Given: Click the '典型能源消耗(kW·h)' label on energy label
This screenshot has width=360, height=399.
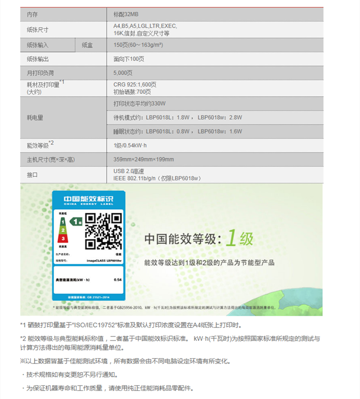Looking at the screenshot, I should coord(72,280).
